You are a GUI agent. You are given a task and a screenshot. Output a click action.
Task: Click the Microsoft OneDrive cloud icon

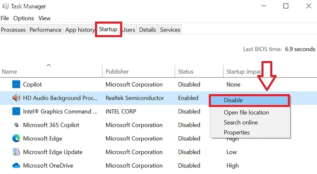click(16, 166)
